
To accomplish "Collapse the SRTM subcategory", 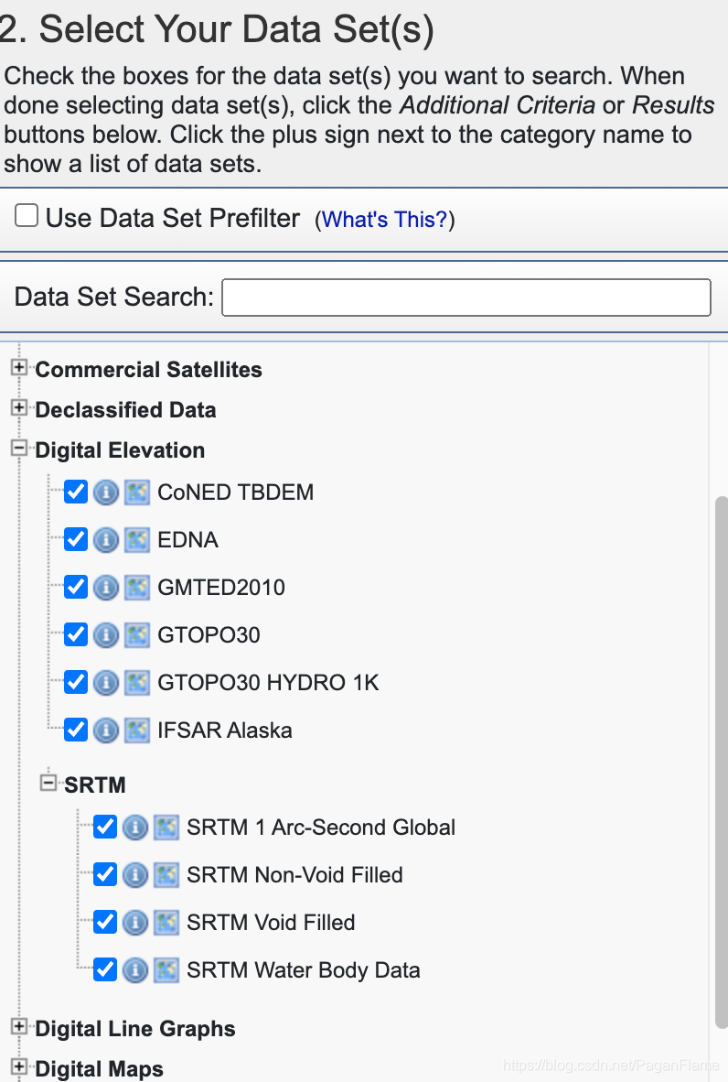I will coord(48,784).
